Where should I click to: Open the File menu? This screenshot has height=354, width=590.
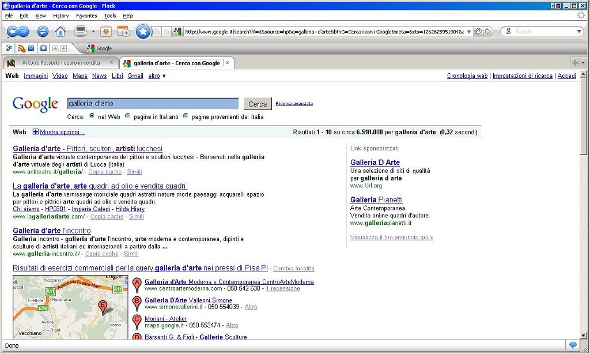pyautogui.click(x=9, y=16)
